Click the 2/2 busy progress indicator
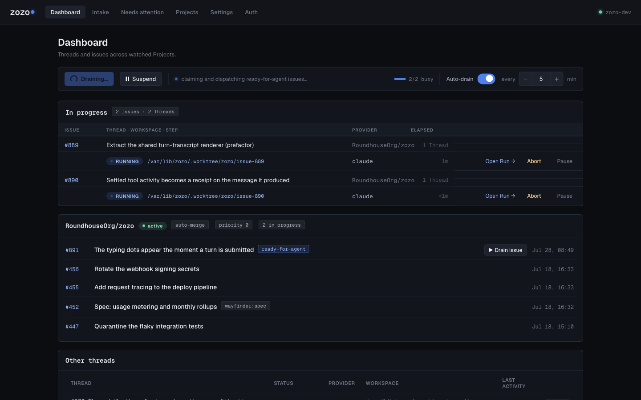Screen dimensions: 641x400 click(414, 79)
